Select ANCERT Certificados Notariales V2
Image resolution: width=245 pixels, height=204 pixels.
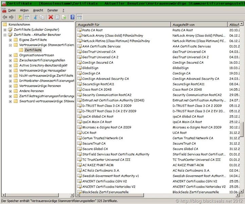[x=109, y=187]
